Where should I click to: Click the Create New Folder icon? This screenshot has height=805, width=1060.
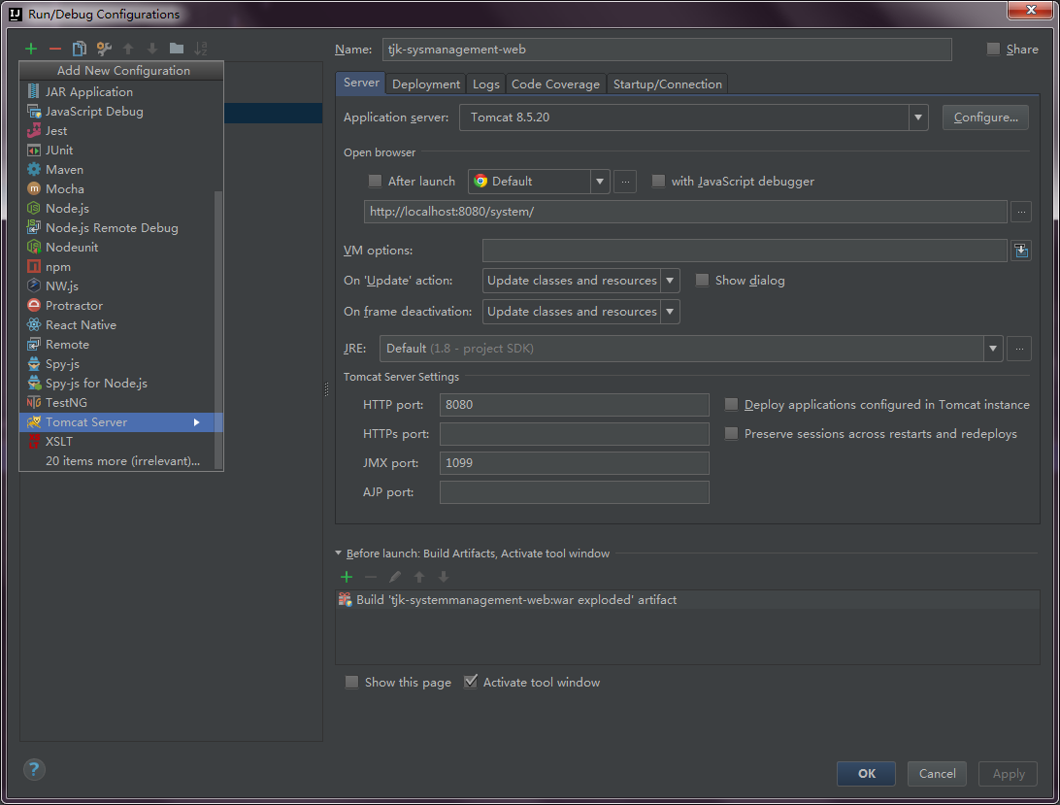pyautogui.click(x=177, y=49)
